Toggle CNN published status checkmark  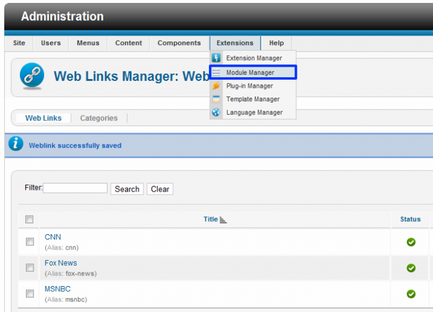pos(411,242)
